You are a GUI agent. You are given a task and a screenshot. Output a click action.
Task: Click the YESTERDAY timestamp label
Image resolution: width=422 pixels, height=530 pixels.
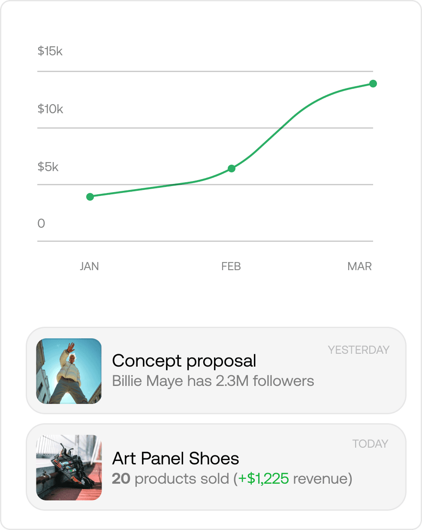(359, 350)
